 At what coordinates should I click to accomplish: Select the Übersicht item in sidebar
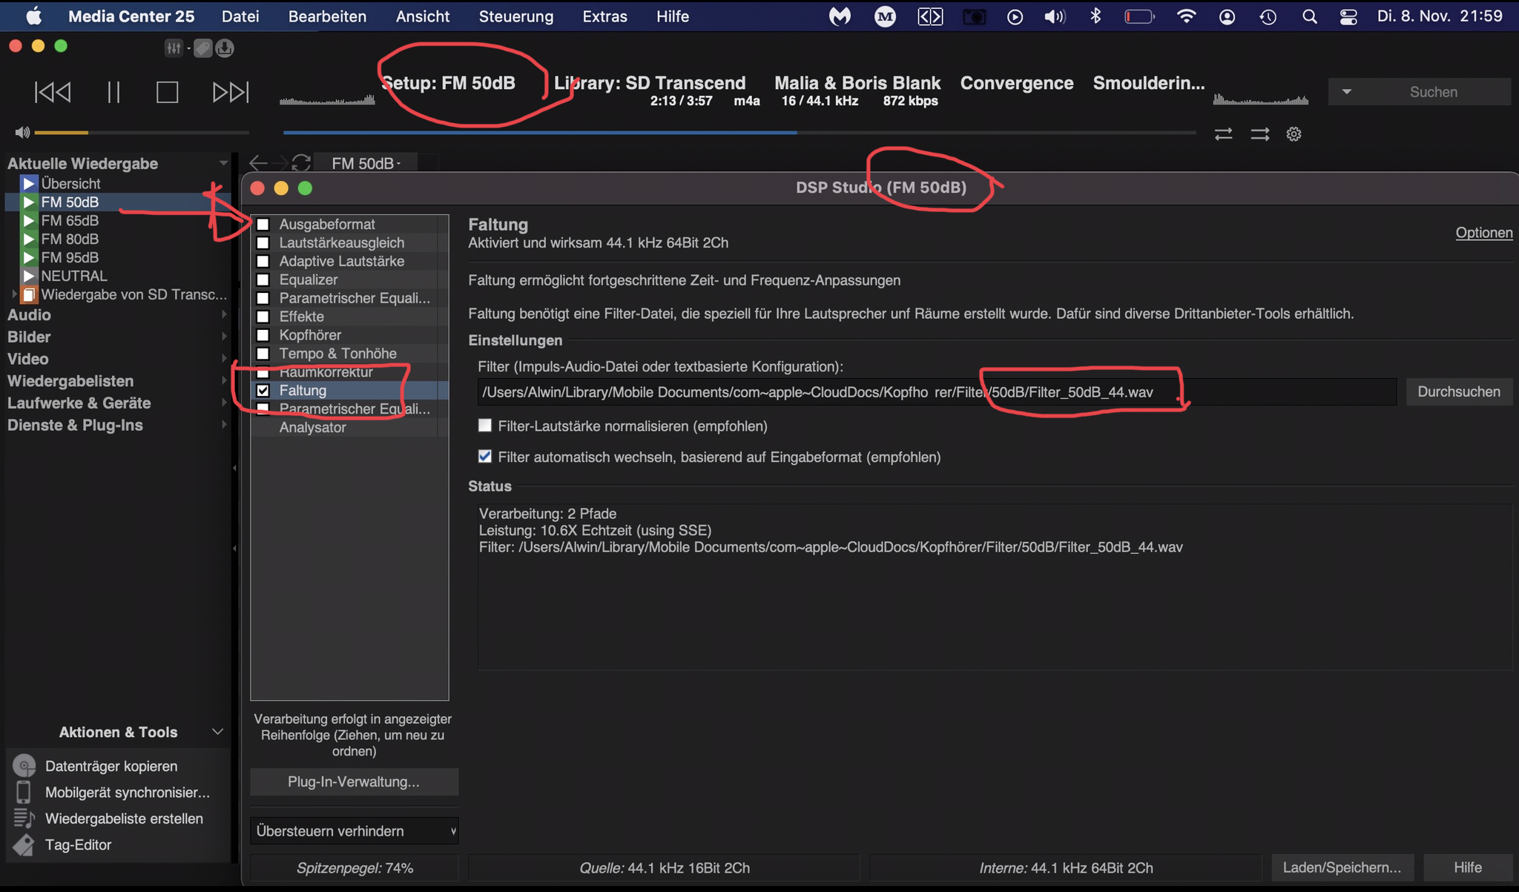point(70,183)
